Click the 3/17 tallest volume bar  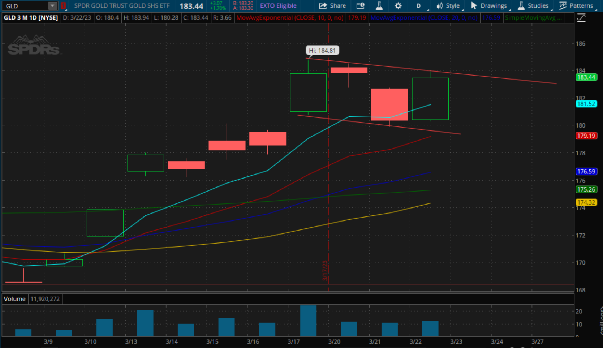pyautogui.click(x=308, y=321)
